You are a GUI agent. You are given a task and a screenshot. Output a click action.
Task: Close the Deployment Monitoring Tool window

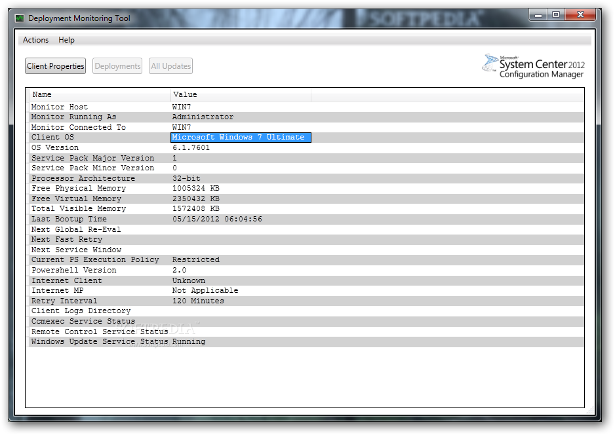580,15
